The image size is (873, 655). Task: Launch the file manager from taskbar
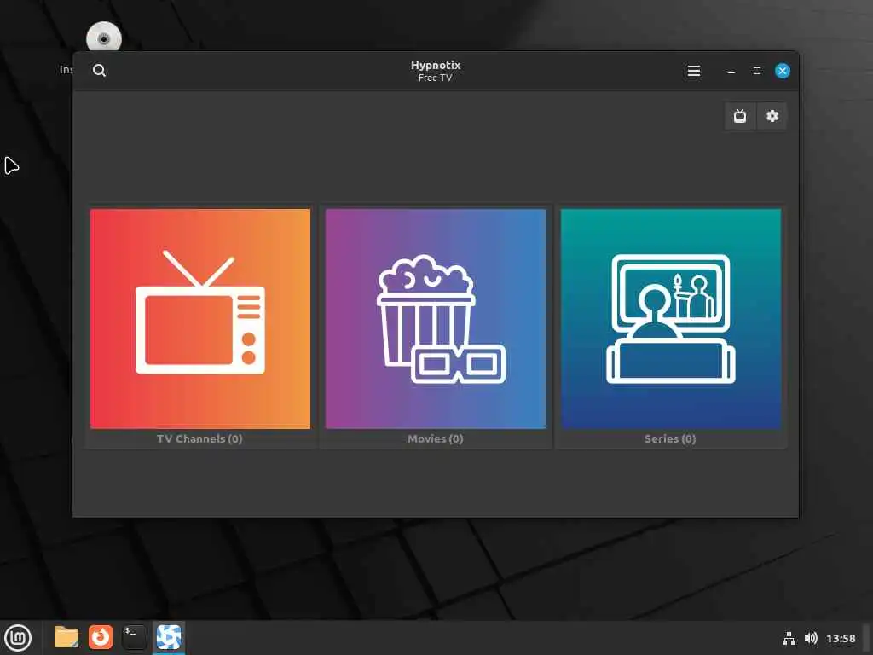[x=66, y=637]
